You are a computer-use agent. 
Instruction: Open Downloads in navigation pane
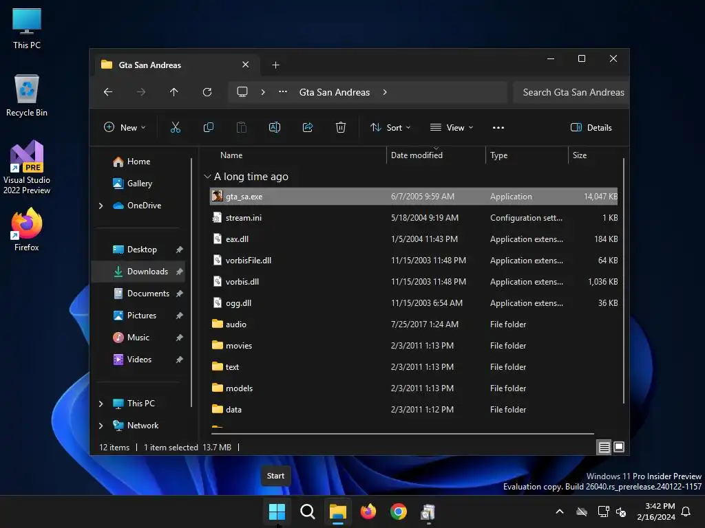coord(139,272)
